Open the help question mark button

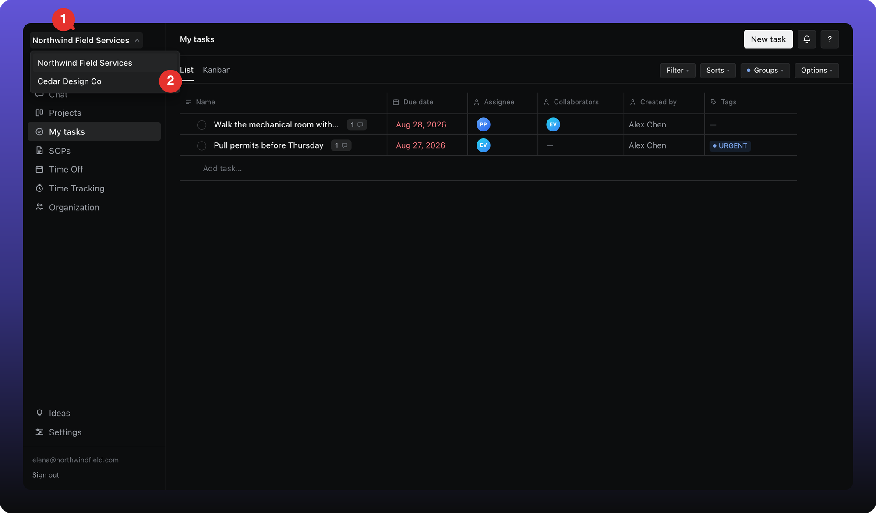(x=830, y=39)
